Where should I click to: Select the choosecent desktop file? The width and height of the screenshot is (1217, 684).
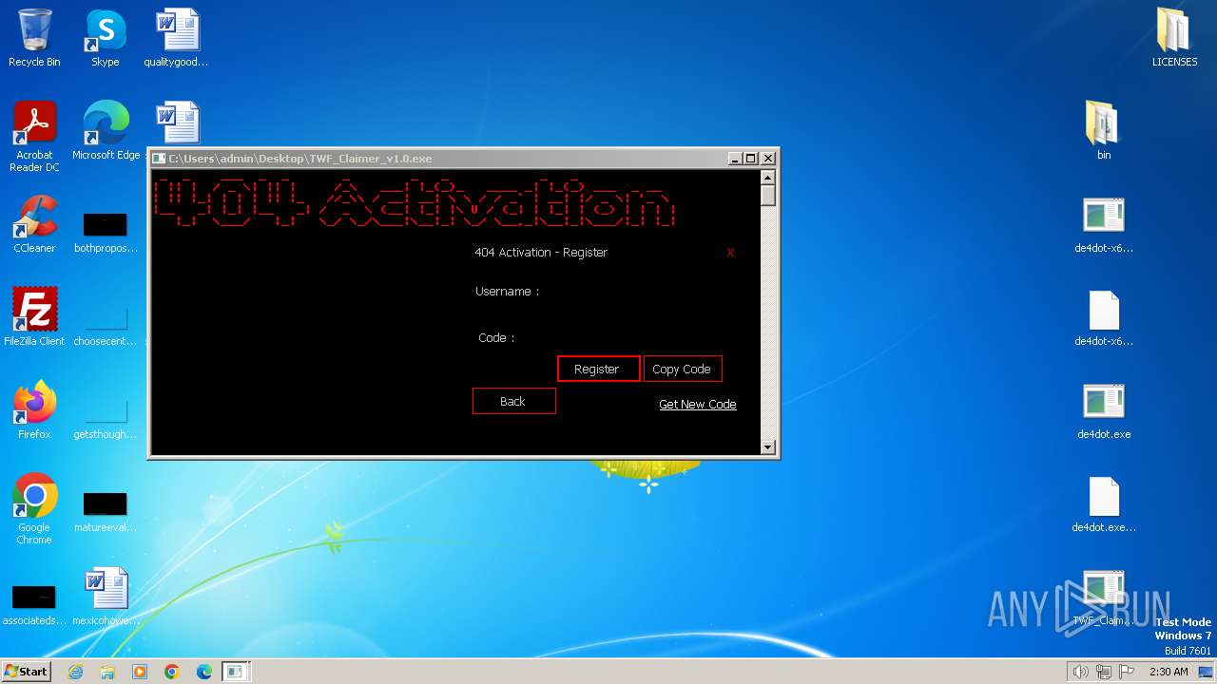click(106, 326)
